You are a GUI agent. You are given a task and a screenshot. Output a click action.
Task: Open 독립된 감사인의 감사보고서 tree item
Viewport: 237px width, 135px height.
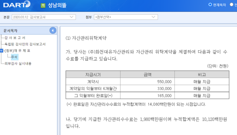click(x=25, y=44)
